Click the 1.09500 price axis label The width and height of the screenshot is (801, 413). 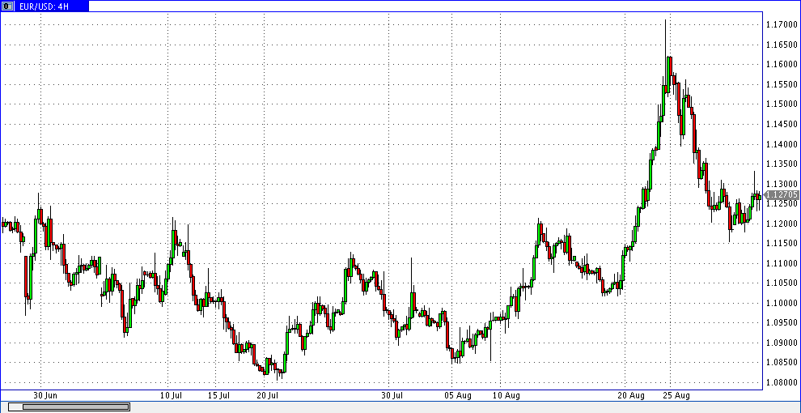tap(782, 323)
